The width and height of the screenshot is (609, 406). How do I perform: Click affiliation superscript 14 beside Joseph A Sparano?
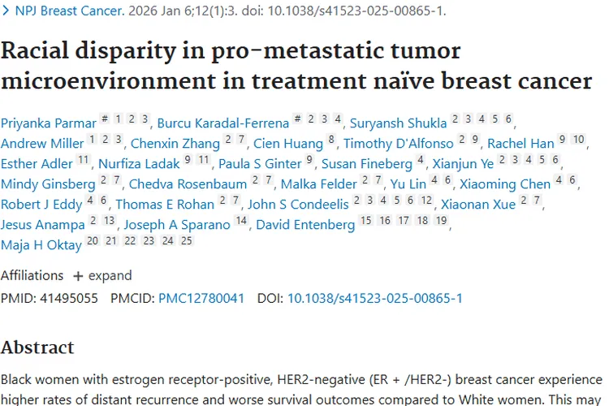[x=241, y=221]
